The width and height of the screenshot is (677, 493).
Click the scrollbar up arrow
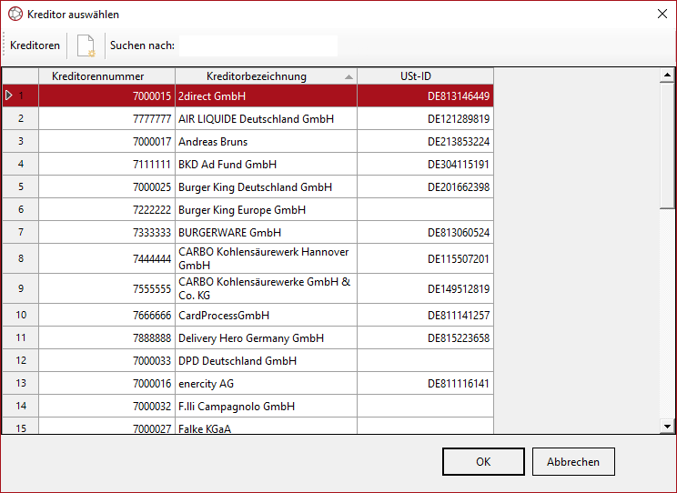tap(667, 76)
